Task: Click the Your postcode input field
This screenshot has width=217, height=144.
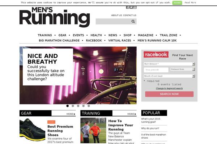Action: (x=156, y=70)
